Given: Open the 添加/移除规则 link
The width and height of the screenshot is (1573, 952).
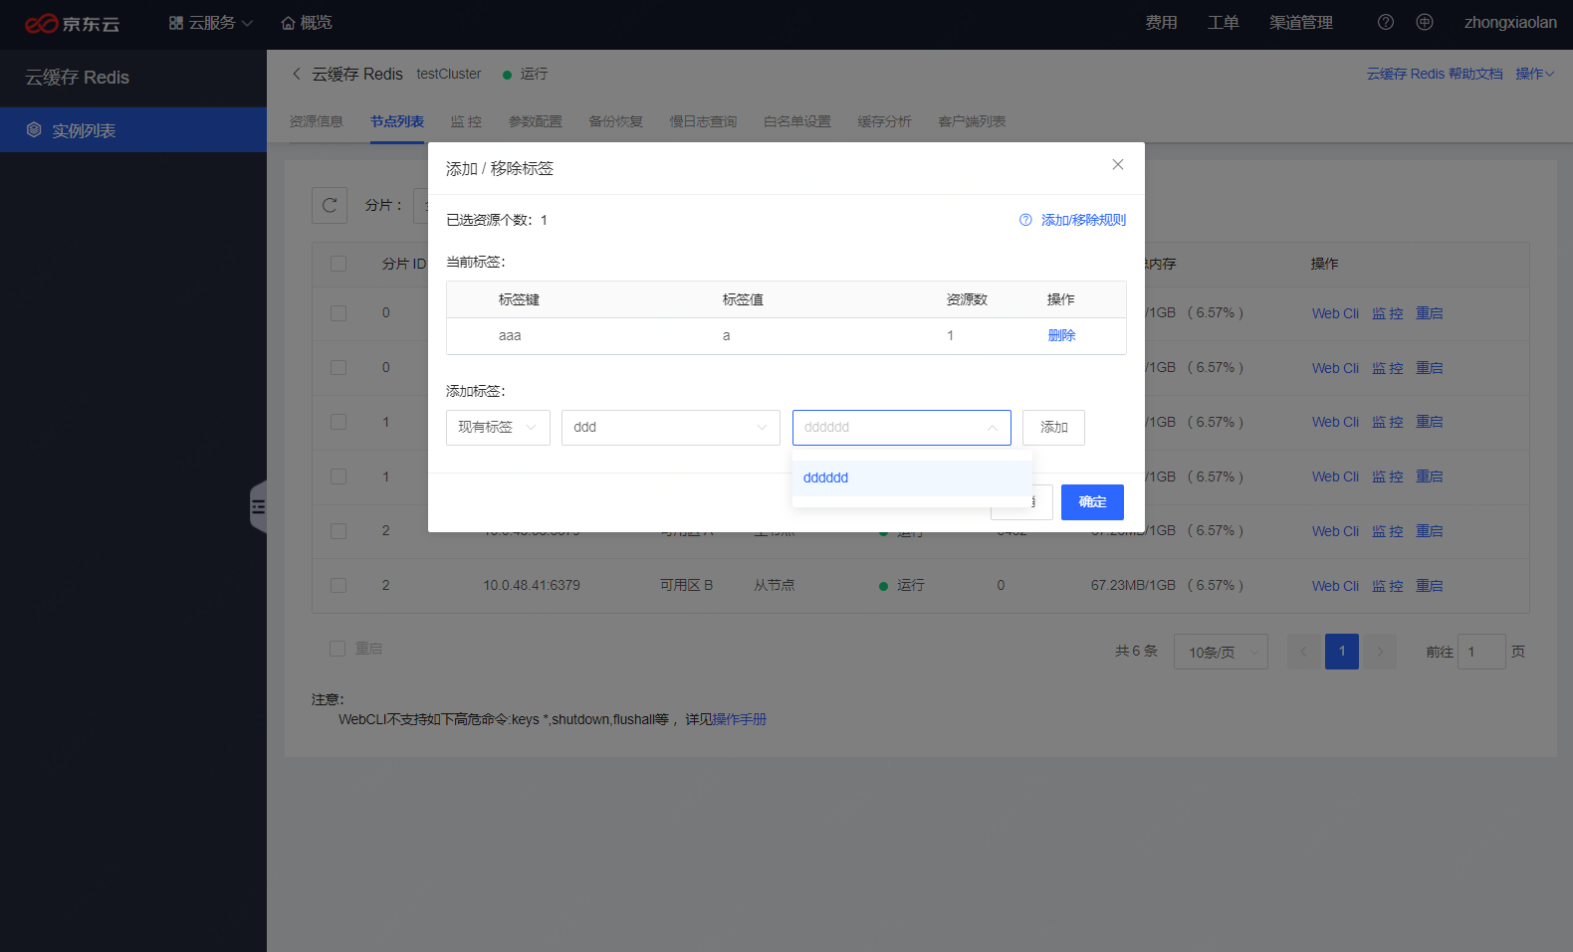Looking at the screenshot, I should pyautogui.click(x=1083, y=220).
